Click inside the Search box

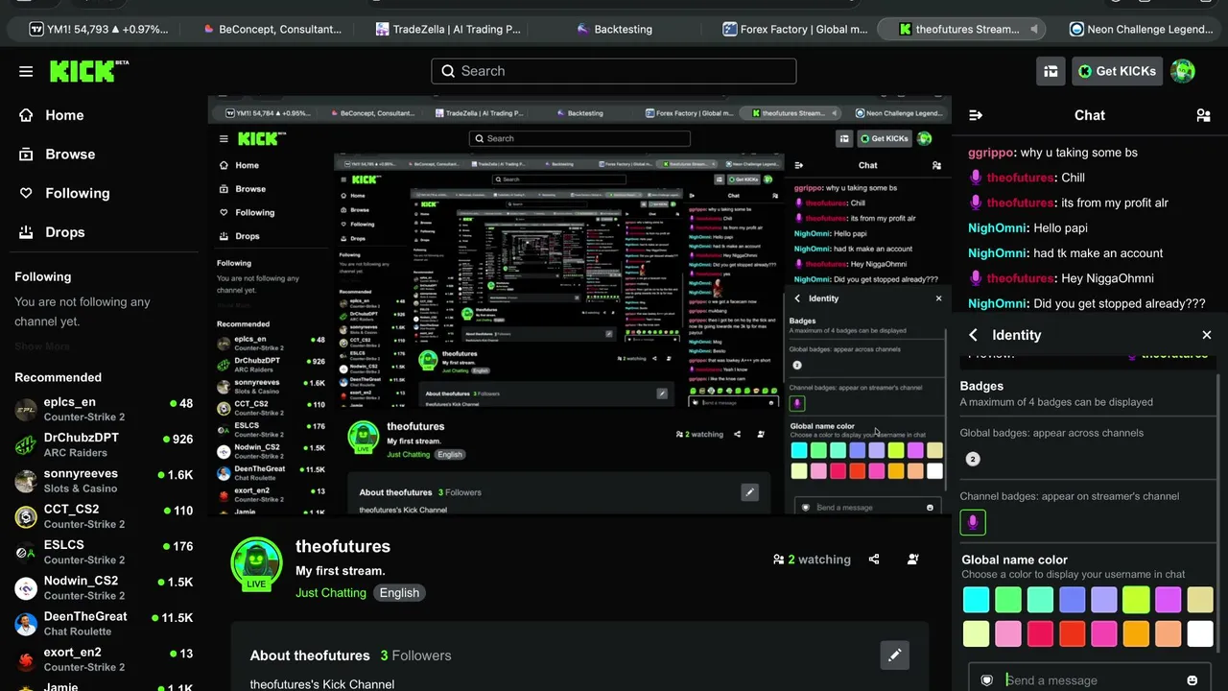coord(614,71)
